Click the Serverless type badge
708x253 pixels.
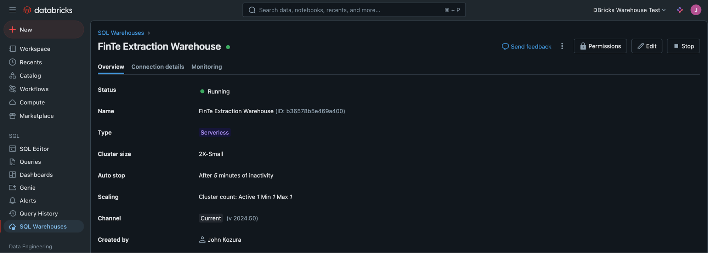tap(215, 133)
